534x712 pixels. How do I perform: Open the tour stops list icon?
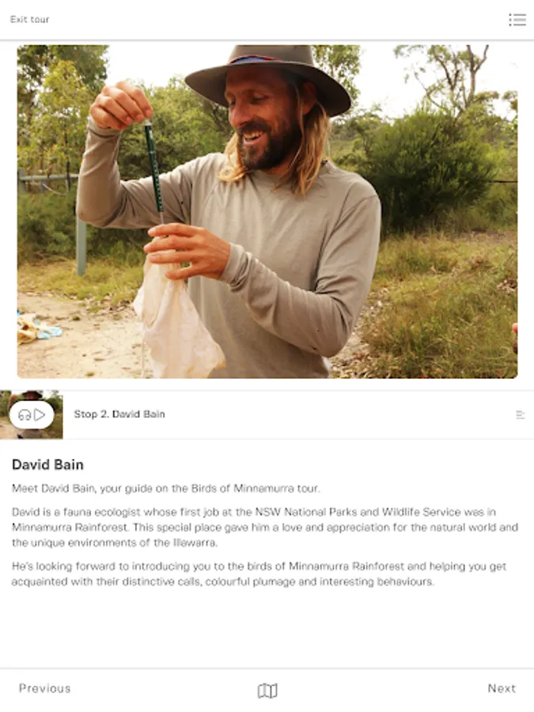[517, 20]
